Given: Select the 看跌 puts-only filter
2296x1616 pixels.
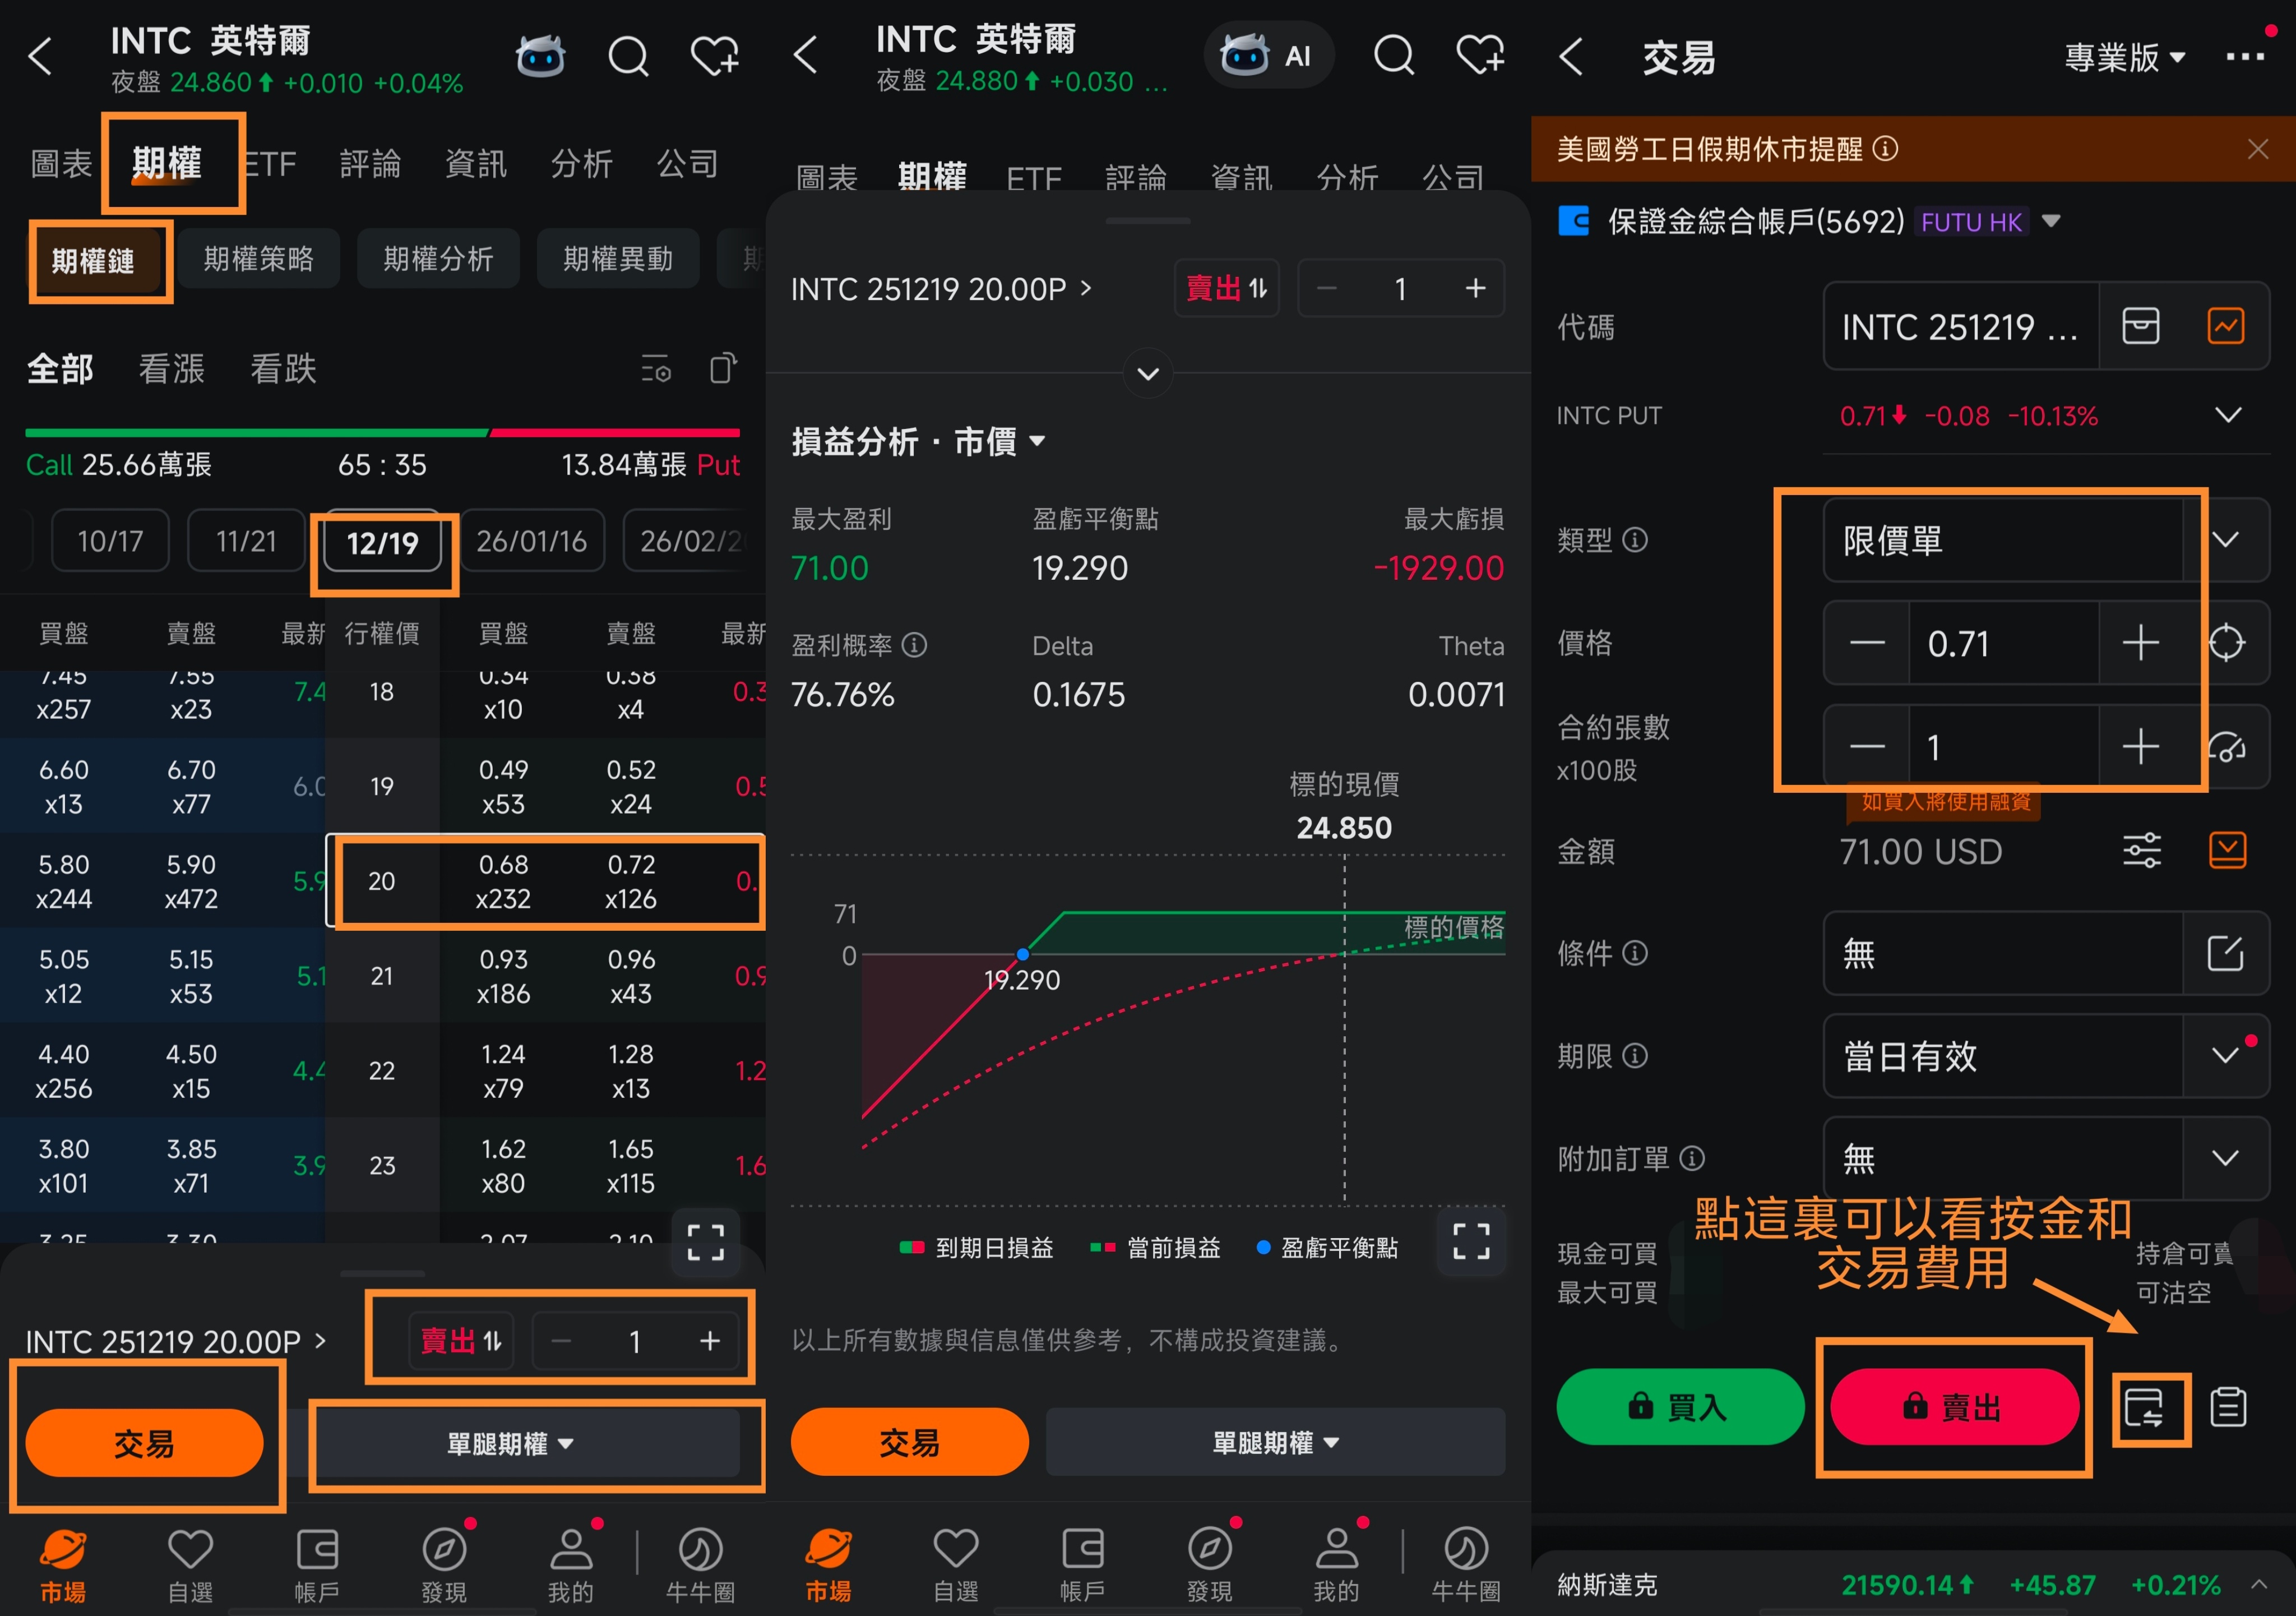Looking at the screenshot, I should point(283,369).
